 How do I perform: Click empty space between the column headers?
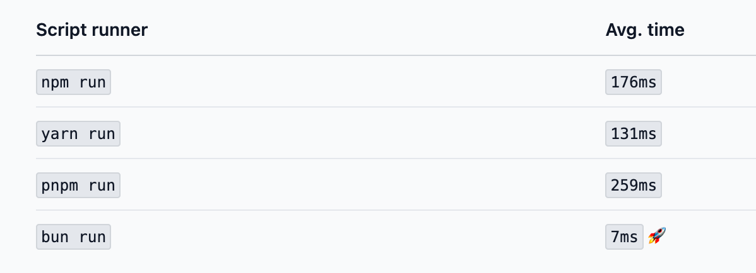[x=372, y=30]
